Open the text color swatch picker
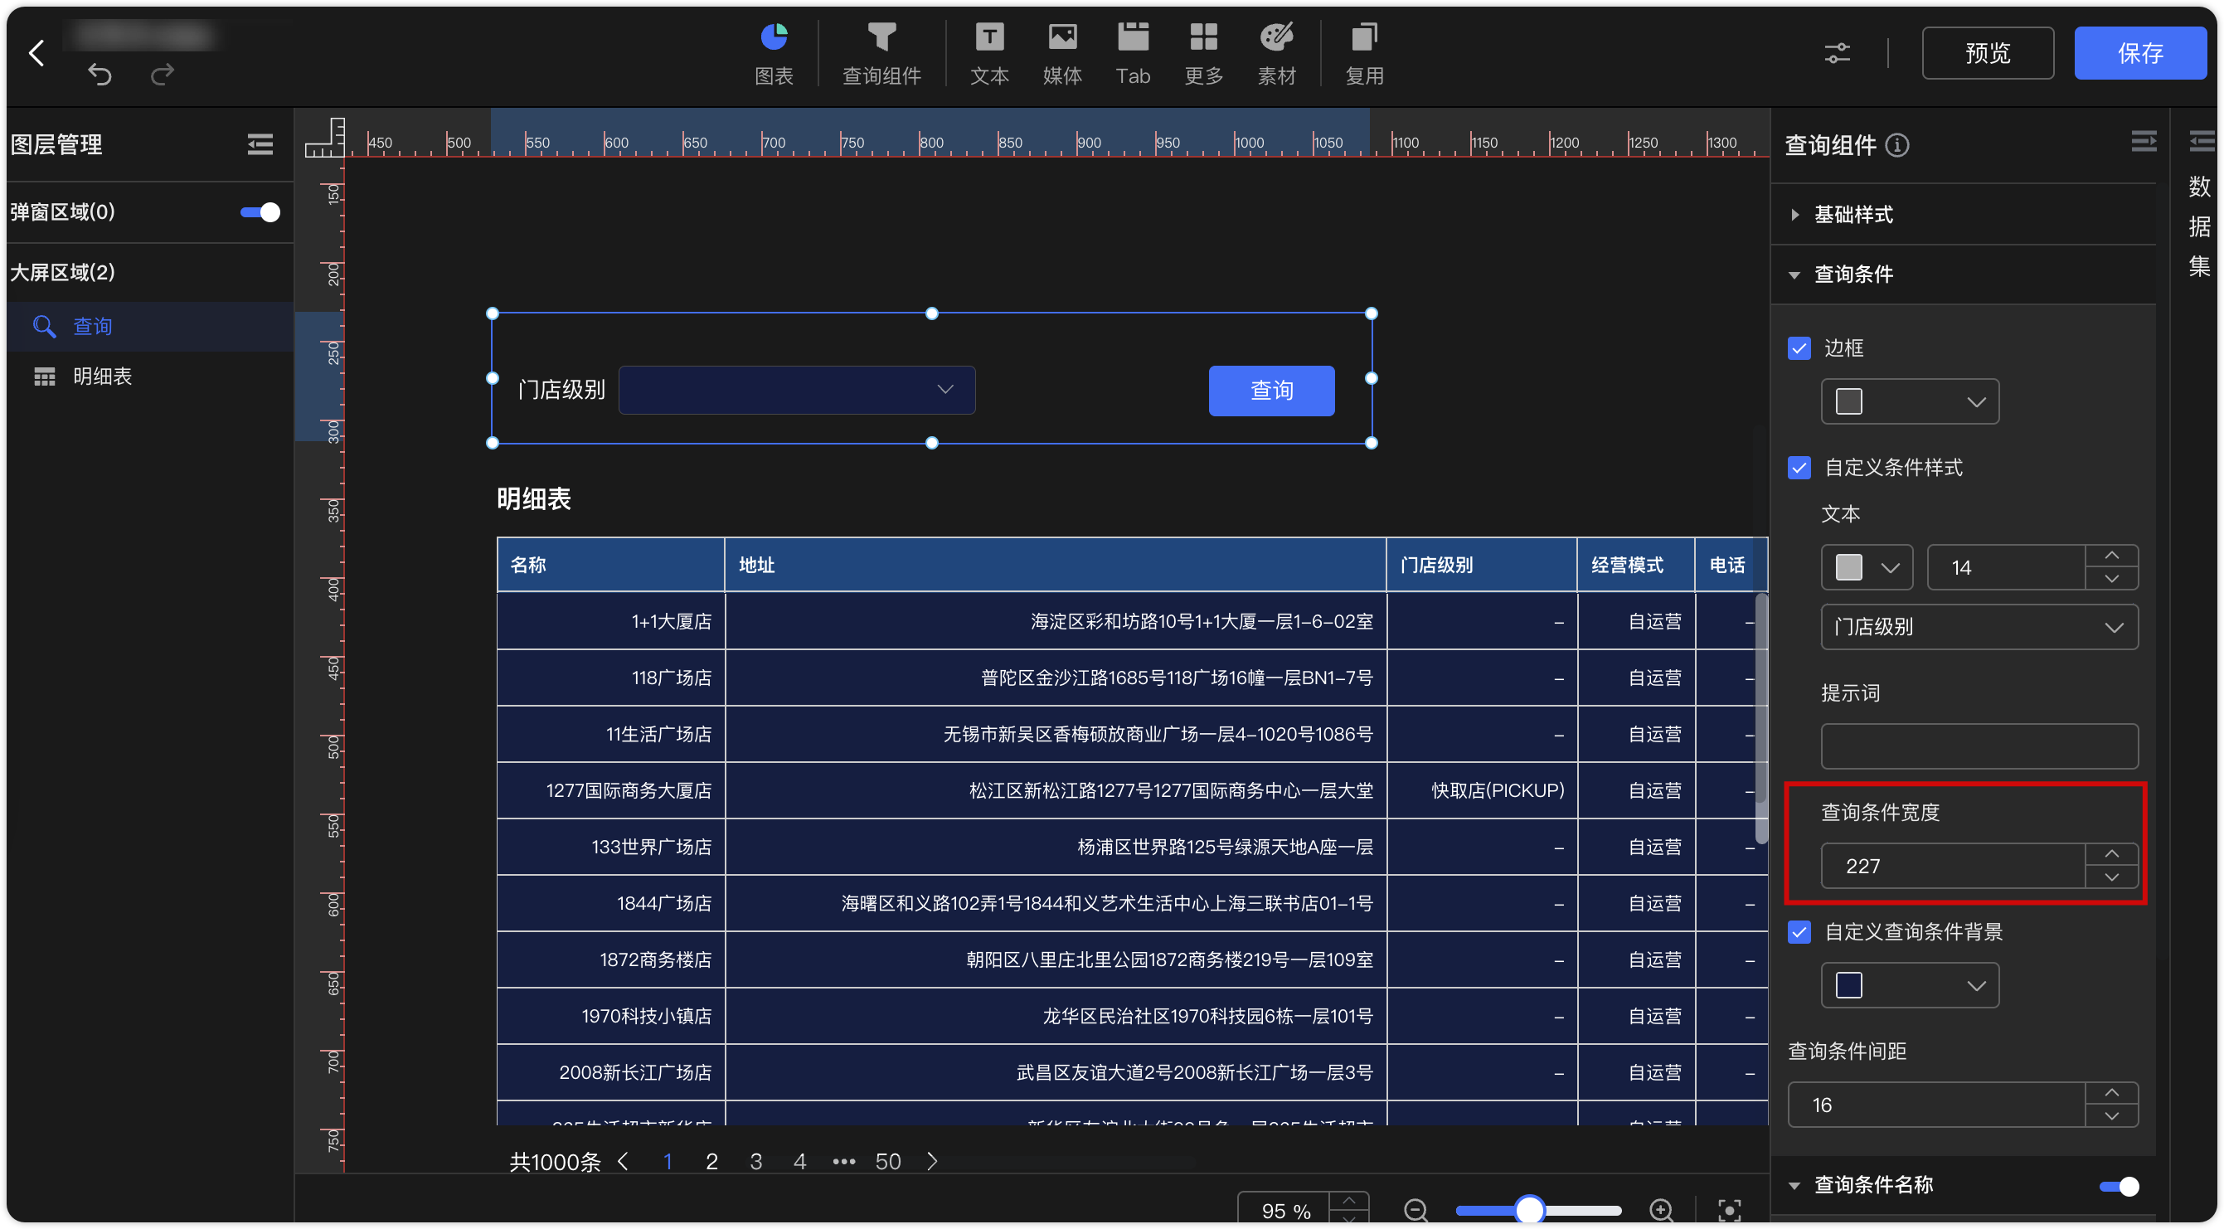2224x1229 pixels. tap(1867, 567)
